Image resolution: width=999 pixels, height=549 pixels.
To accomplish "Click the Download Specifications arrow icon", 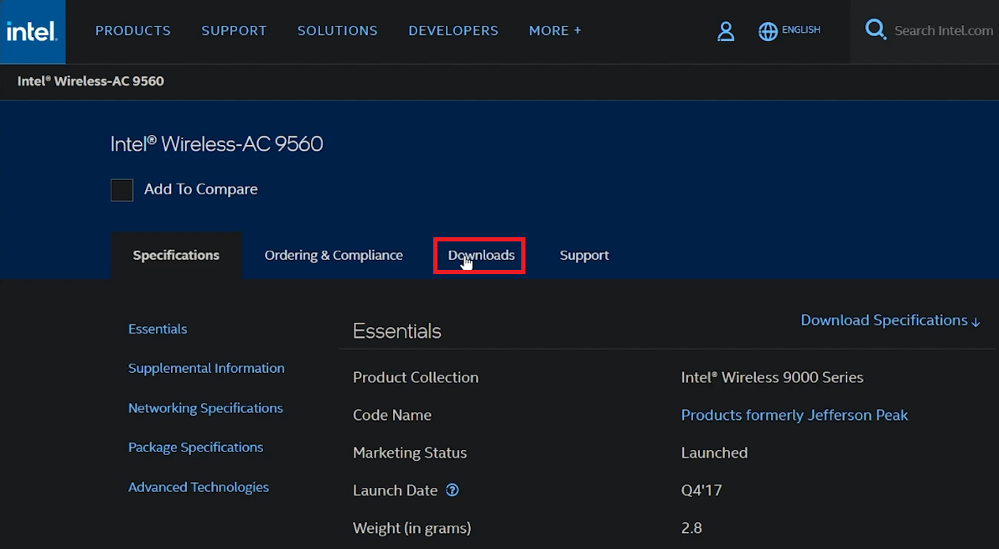I will point(976,321).
